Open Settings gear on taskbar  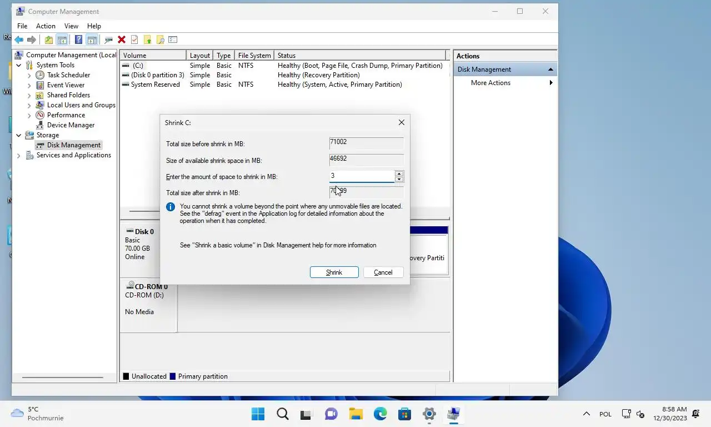tap(429, 414)
